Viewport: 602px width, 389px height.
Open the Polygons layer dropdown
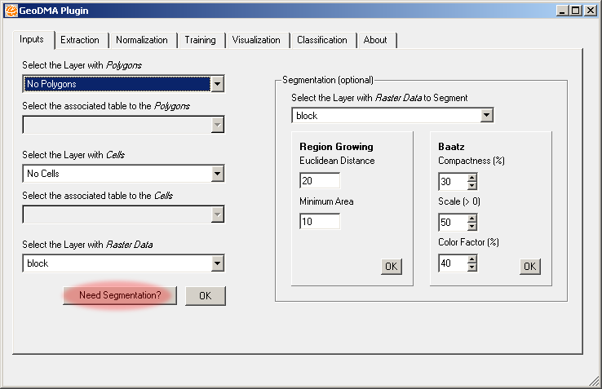[217, 84]
